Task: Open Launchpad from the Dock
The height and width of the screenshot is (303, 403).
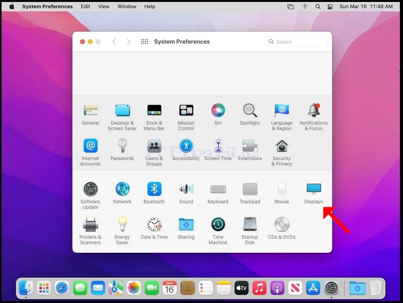Action: click(44, 288)
